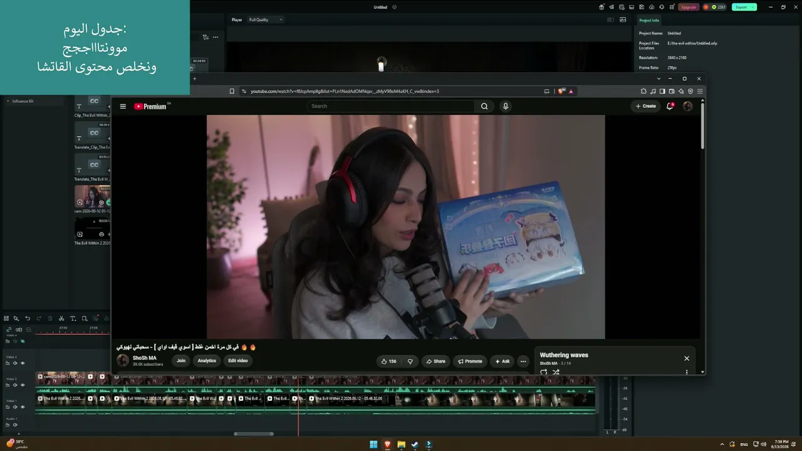802x451 pixels.
Task: Open a new browser tab
Action: pyautogui.click(x=194, y=78)
